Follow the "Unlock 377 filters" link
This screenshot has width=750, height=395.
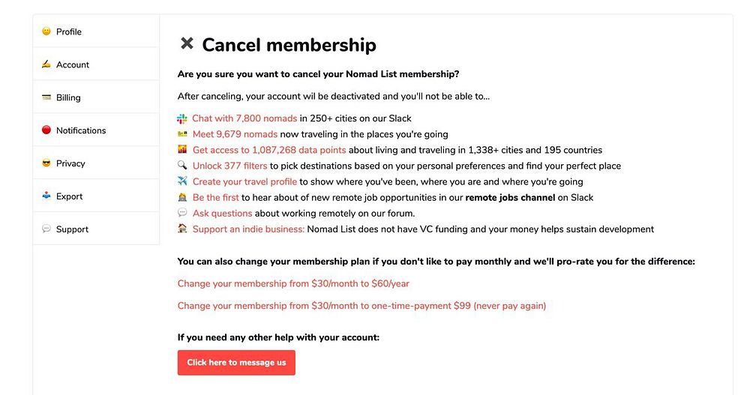(x=229, y=166)
